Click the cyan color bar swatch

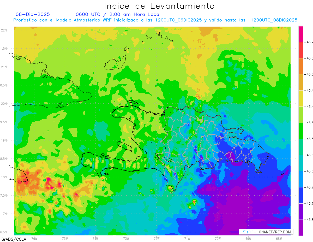click(x=301, y=163)
